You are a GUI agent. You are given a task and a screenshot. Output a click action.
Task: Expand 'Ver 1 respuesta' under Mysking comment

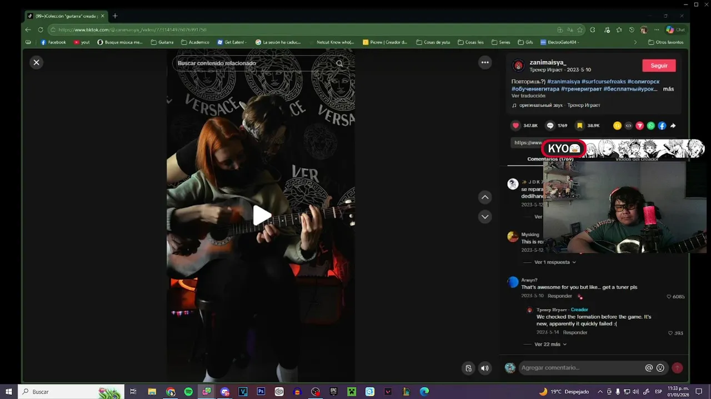(x=555, y=262)
